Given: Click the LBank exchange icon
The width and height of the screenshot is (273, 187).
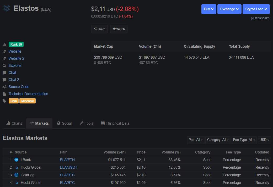Looking at the screenshot, I should [x=16, y=160].
